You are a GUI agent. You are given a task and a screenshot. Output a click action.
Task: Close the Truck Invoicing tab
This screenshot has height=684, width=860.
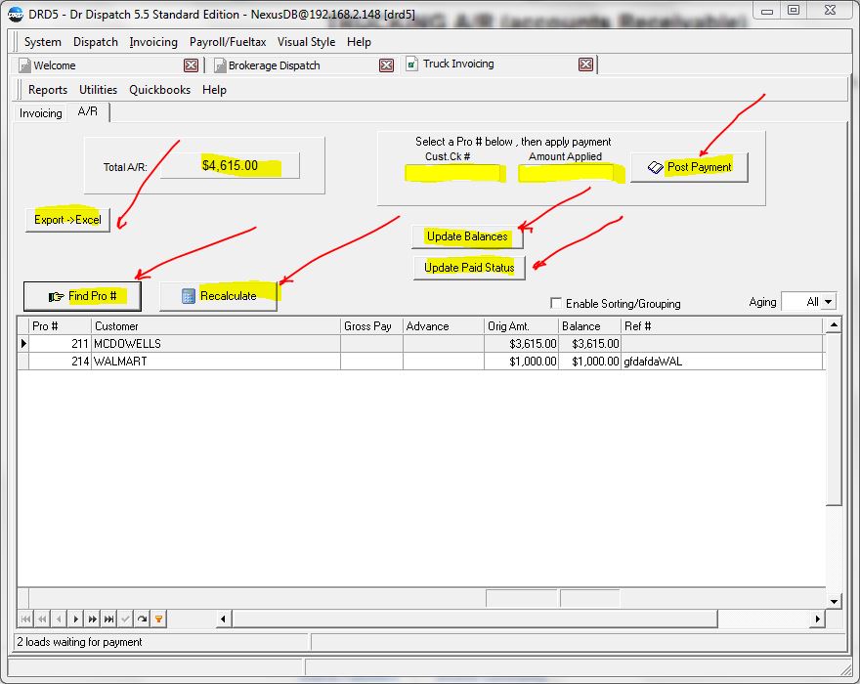coord(585,64)
